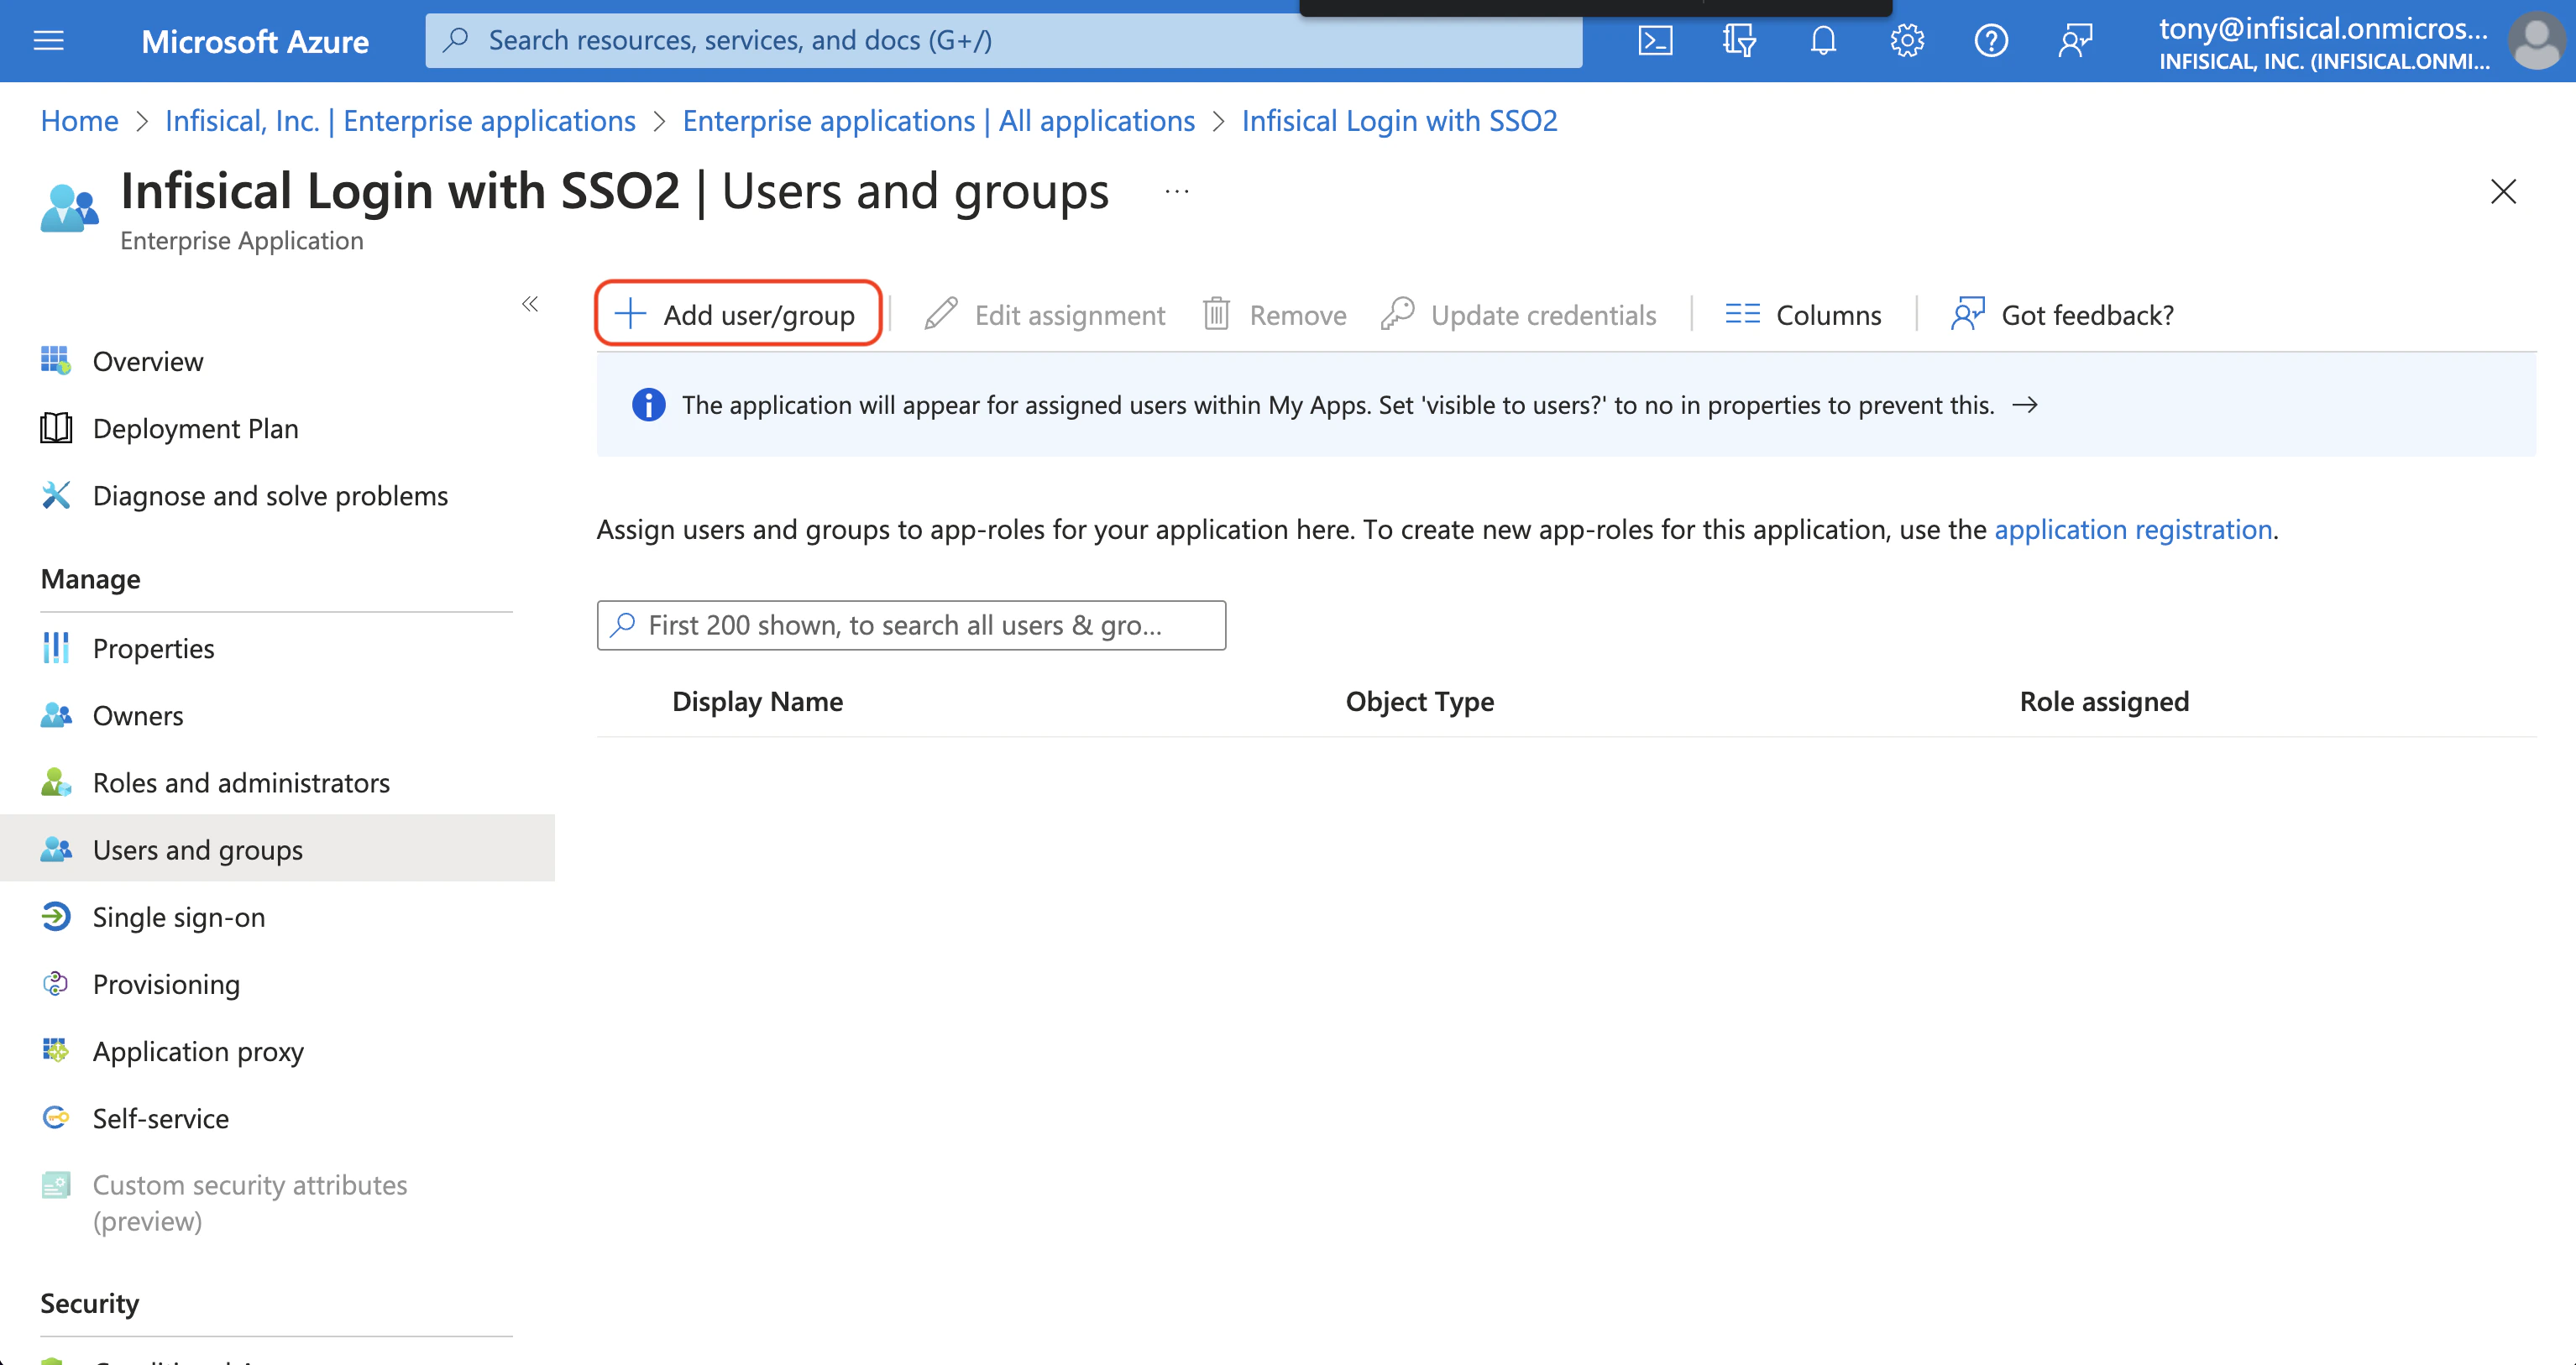Screen dimensions: 2576x1365
Task: Open the Overview menu item
Action: pos(277,361)
